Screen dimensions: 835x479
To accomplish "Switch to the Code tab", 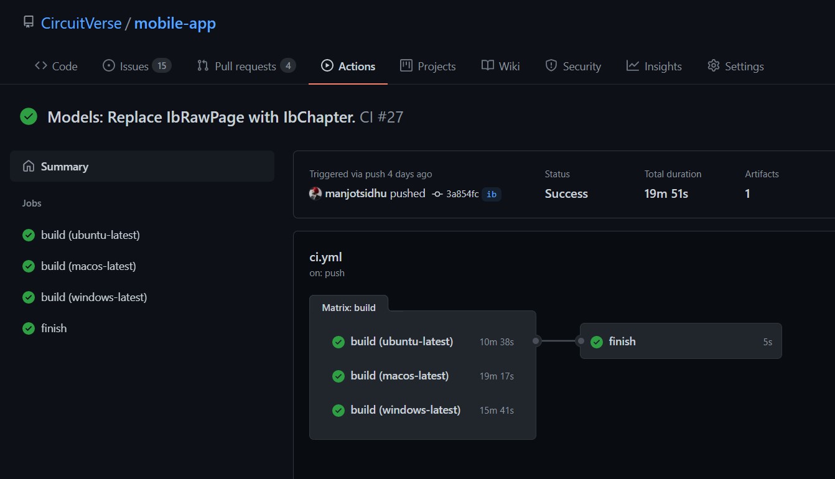I will pyautogui.click(x=56, y=66).
